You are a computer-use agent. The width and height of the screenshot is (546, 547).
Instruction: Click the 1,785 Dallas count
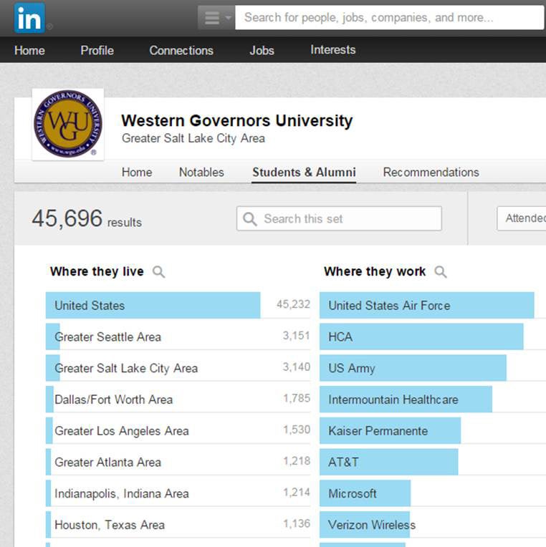point(297,398)
